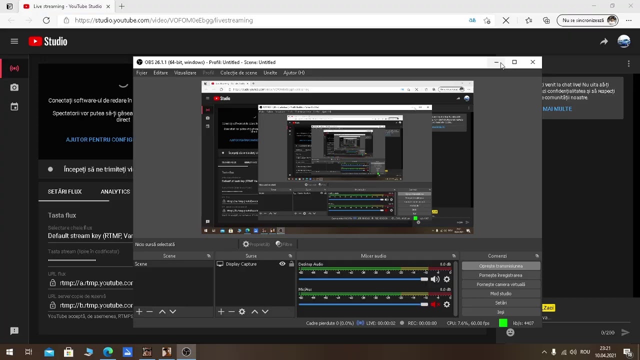Image resolution: width=640 pixels, height=360 pixels.
Task: Open OBS Studio from the Windows taskbar
Action: pos(186,352)
